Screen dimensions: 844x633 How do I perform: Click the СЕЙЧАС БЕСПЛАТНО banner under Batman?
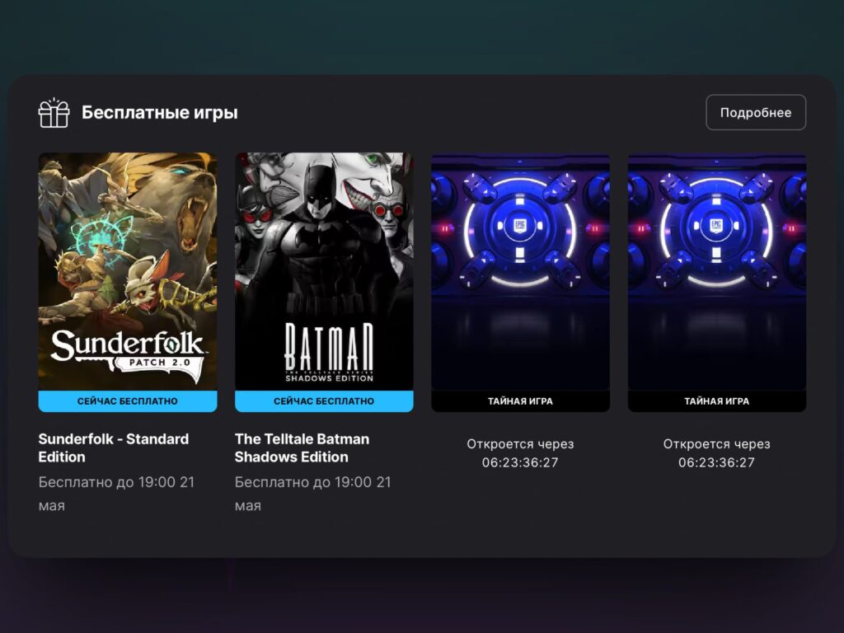coord(324,401)
